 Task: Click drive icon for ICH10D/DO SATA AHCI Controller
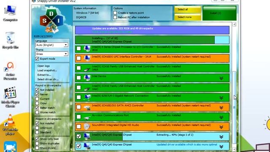tap(87, 108)
